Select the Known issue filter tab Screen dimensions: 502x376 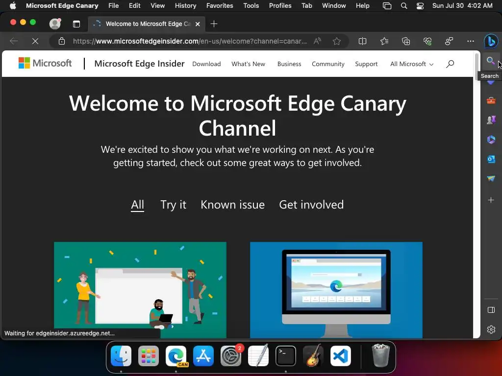[x=232, y=205]
